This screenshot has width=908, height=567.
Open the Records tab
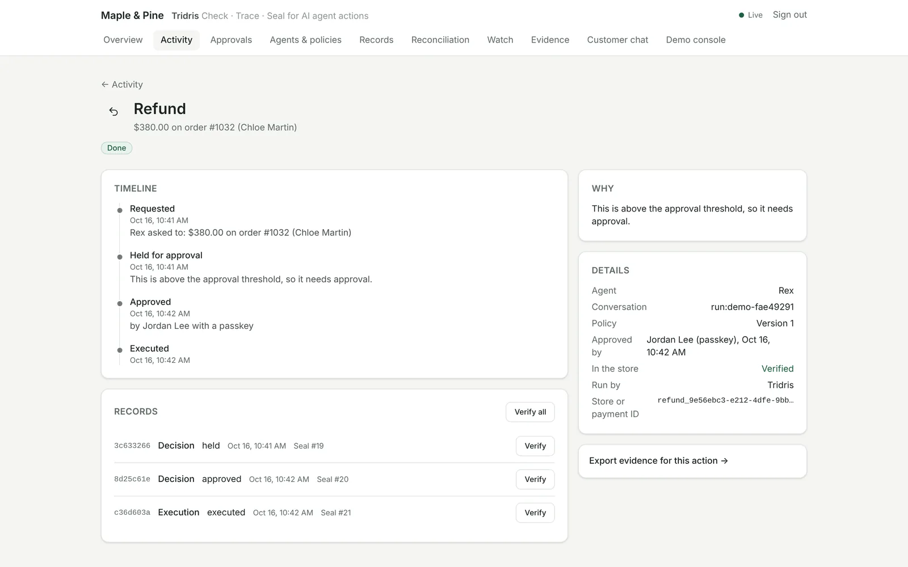pyautogui.click(x=376, y=40)
